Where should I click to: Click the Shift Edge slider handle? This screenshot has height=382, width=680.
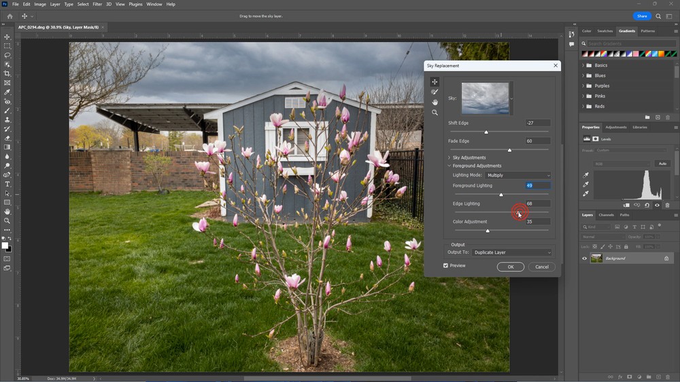click(x=486, y=132)
